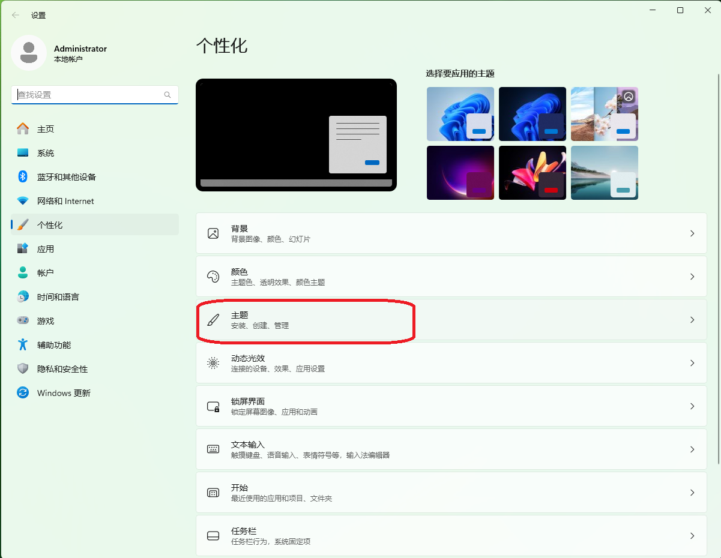Click the Windows 更新 sync icon
Screen dimensions: 721x558
coord(23,393)
